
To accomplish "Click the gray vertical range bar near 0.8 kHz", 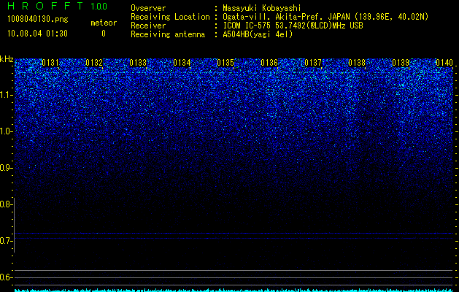I will [x=15, y=226].
